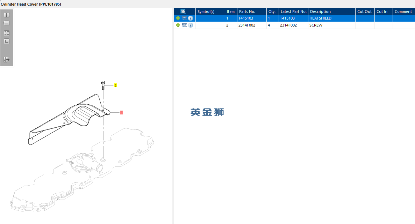Click the screw drawing in diagram
The height and width of the screenshot is (224, 415).
pyautogui.click(x=103, y=85)
